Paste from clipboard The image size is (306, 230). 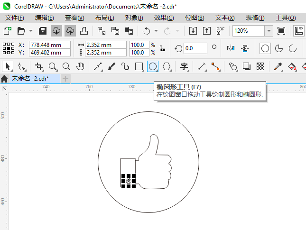(129, 31)
